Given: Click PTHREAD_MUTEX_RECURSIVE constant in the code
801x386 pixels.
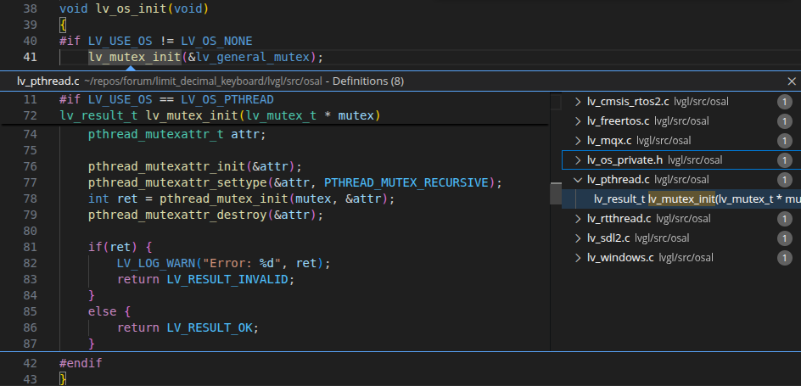Looking at the screenshot, I should pos(406,182).
